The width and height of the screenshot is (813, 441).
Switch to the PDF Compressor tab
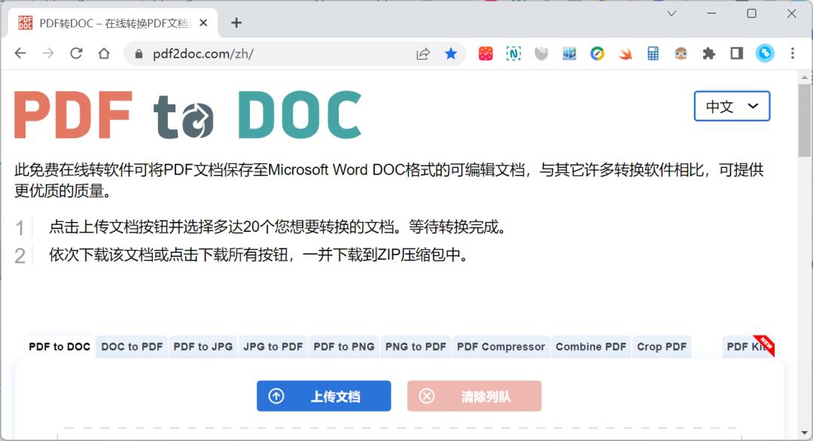(x=501, y=346)
